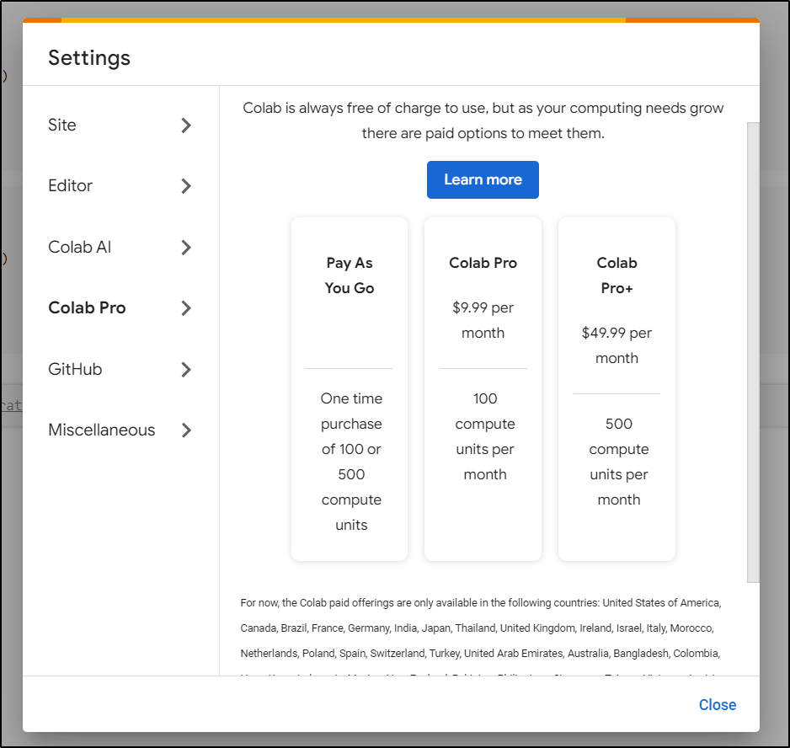Click the 'One time purchase' description text

pyautogui.click(x=351, y=462)
